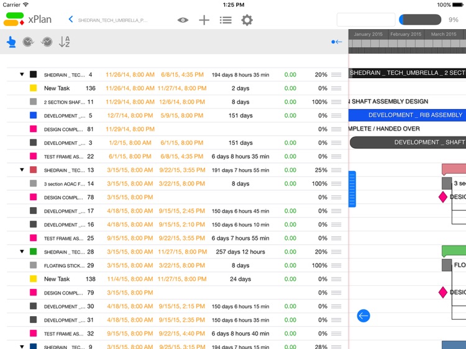
Task: Select the DEVELOPMENT _ RIB ASSEMBLY Gantt bar
Action: (407, 115)
